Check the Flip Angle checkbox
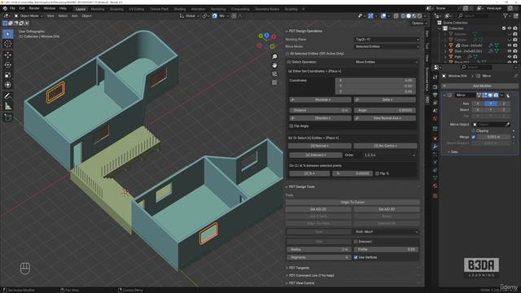 tap(291, 126)
